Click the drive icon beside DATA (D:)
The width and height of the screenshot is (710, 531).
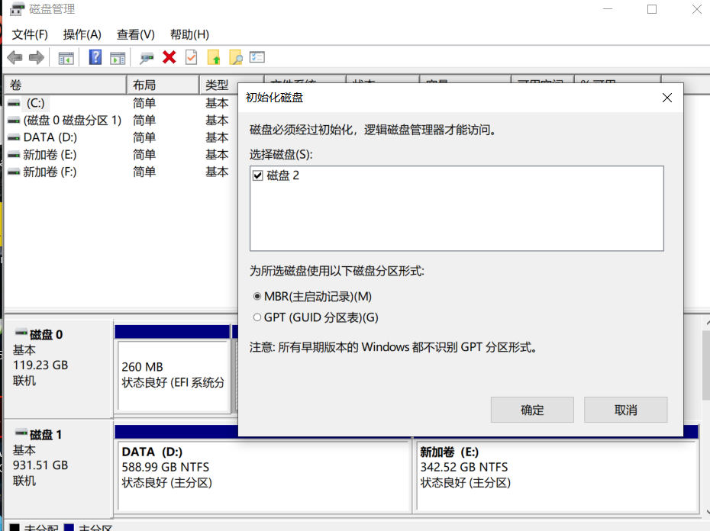point(14,137)
